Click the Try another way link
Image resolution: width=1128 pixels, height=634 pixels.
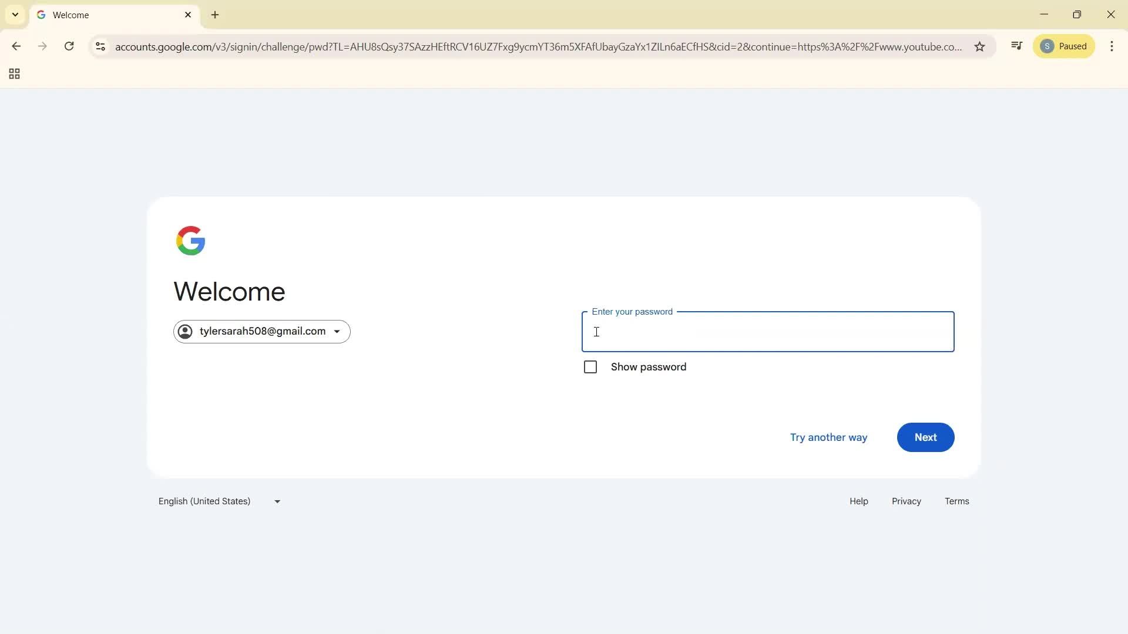click(828, 437)
